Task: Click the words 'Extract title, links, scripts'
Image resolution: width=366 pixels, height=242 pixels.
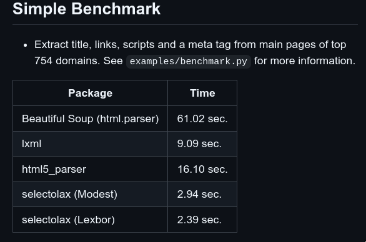Action: pyautogui.click(x=94, y=45)
